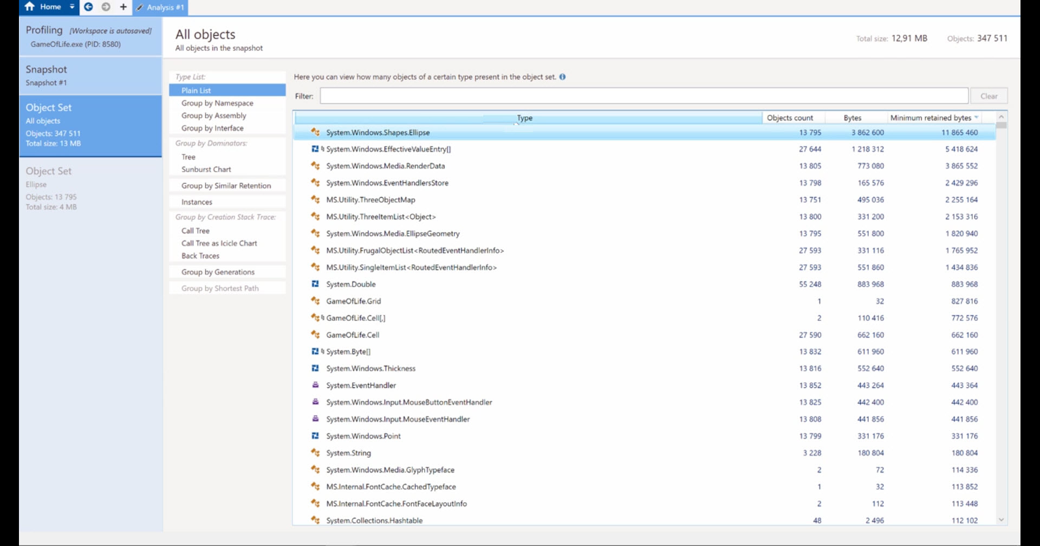
Task: Clear the filter with the Clear button
Action: pos(989,96)
